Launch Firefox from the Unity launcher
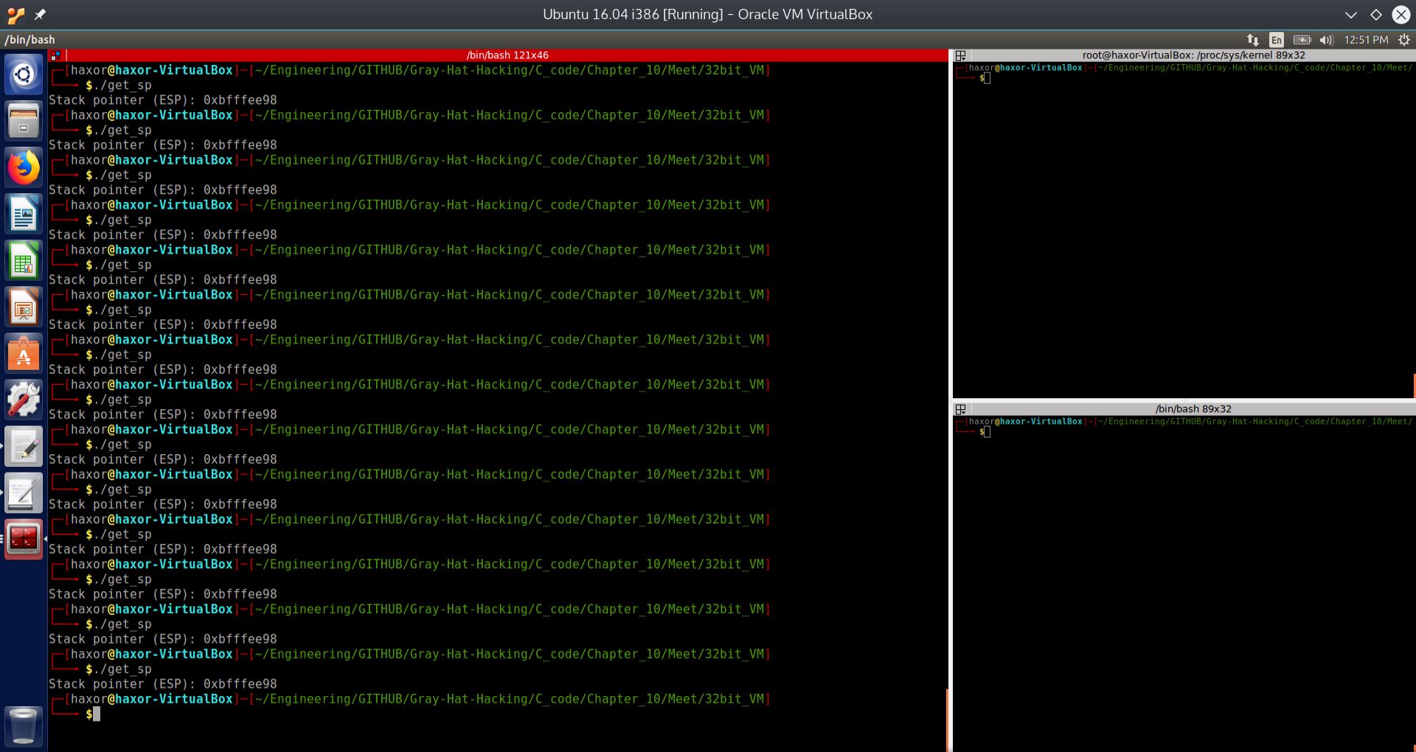This screenshot has height=752, width=1416. (23, 167)
